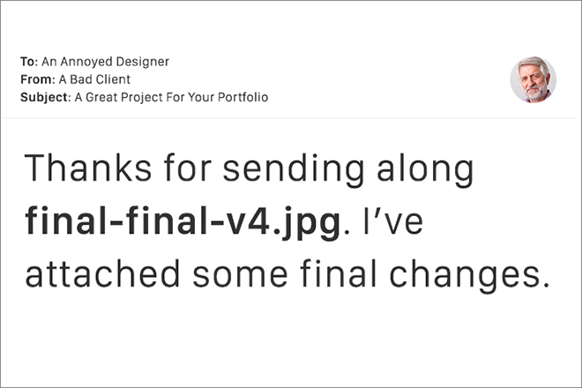The height and width of the screenshot is (388, 582).
Task: Click the word final in the last line
Action: click(338, 273)
